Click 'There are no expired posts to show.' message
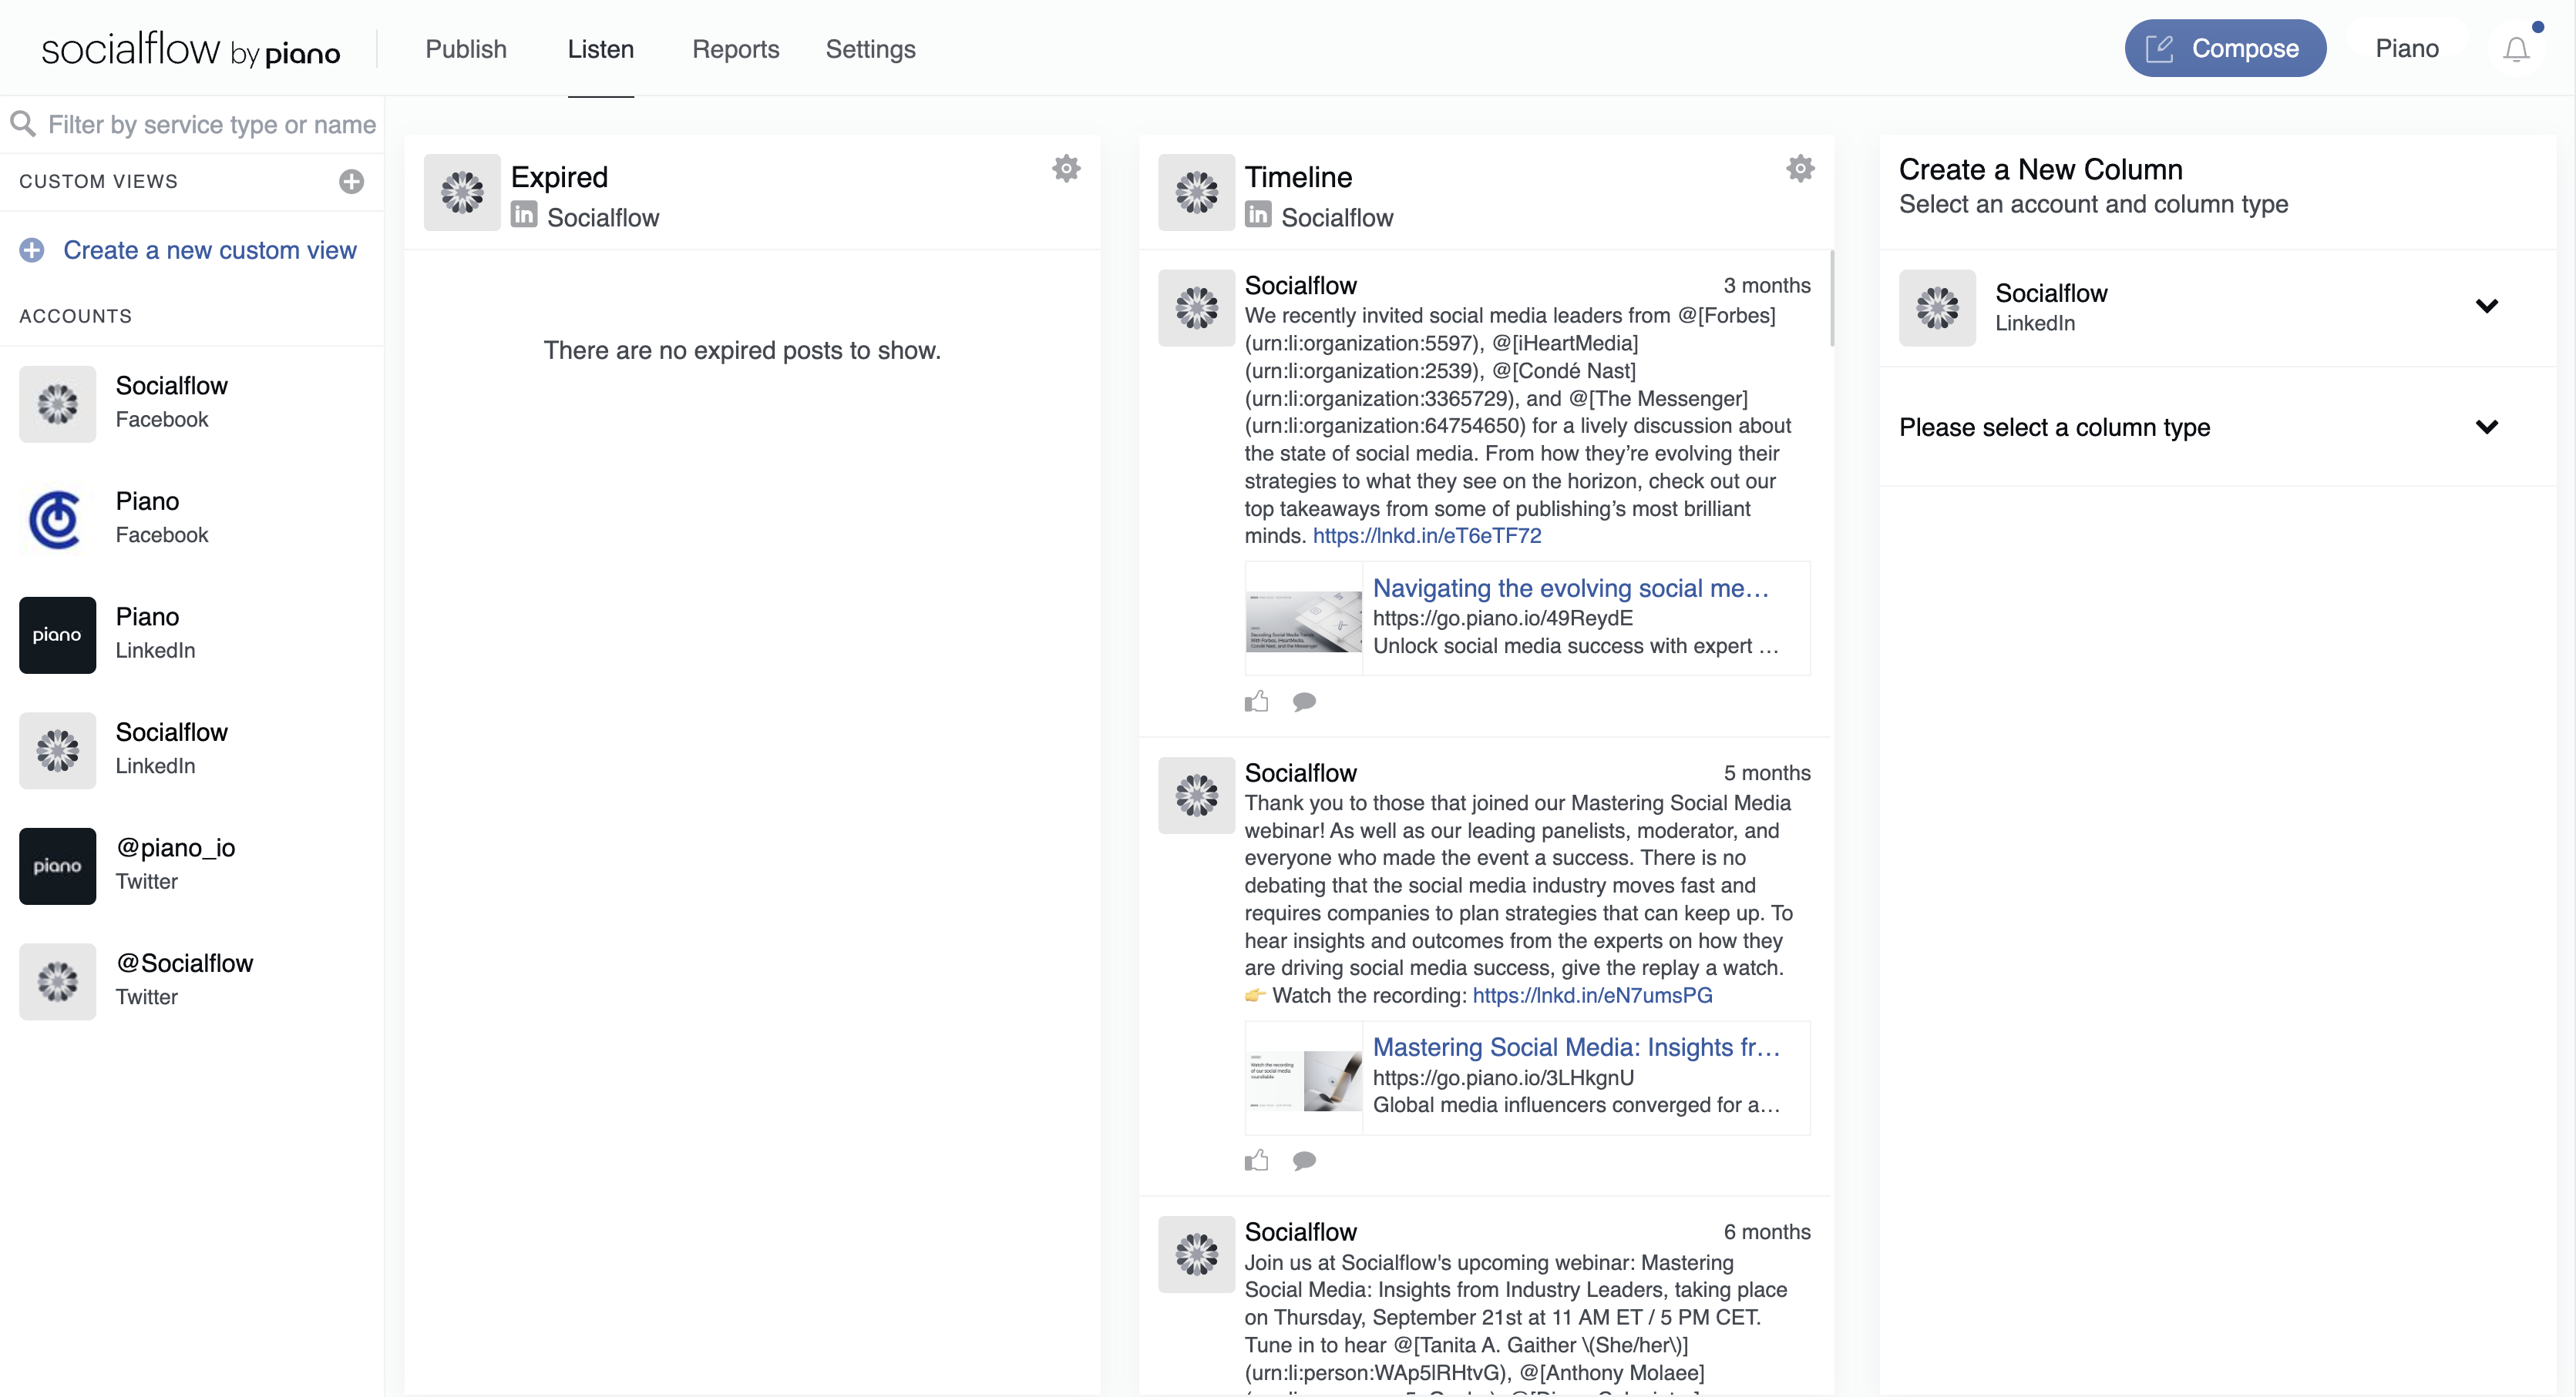This screenshot has height=1397, width=2576. 741,350
